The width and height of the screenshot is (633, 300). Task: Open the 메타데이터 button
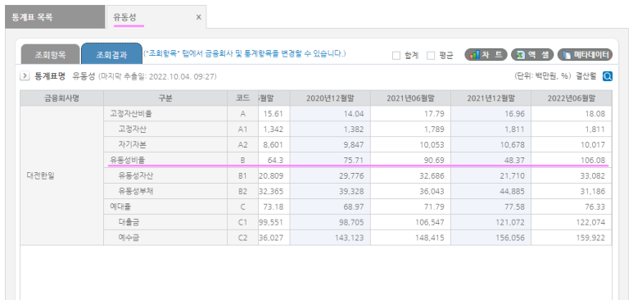(x=585, y=55)
